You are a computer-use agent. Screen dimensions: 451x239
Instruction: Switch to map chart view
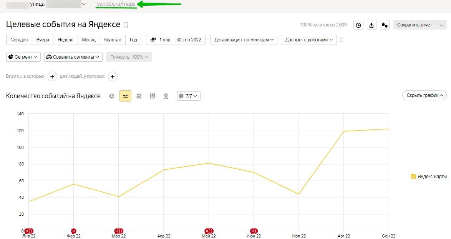coord(166,96)
